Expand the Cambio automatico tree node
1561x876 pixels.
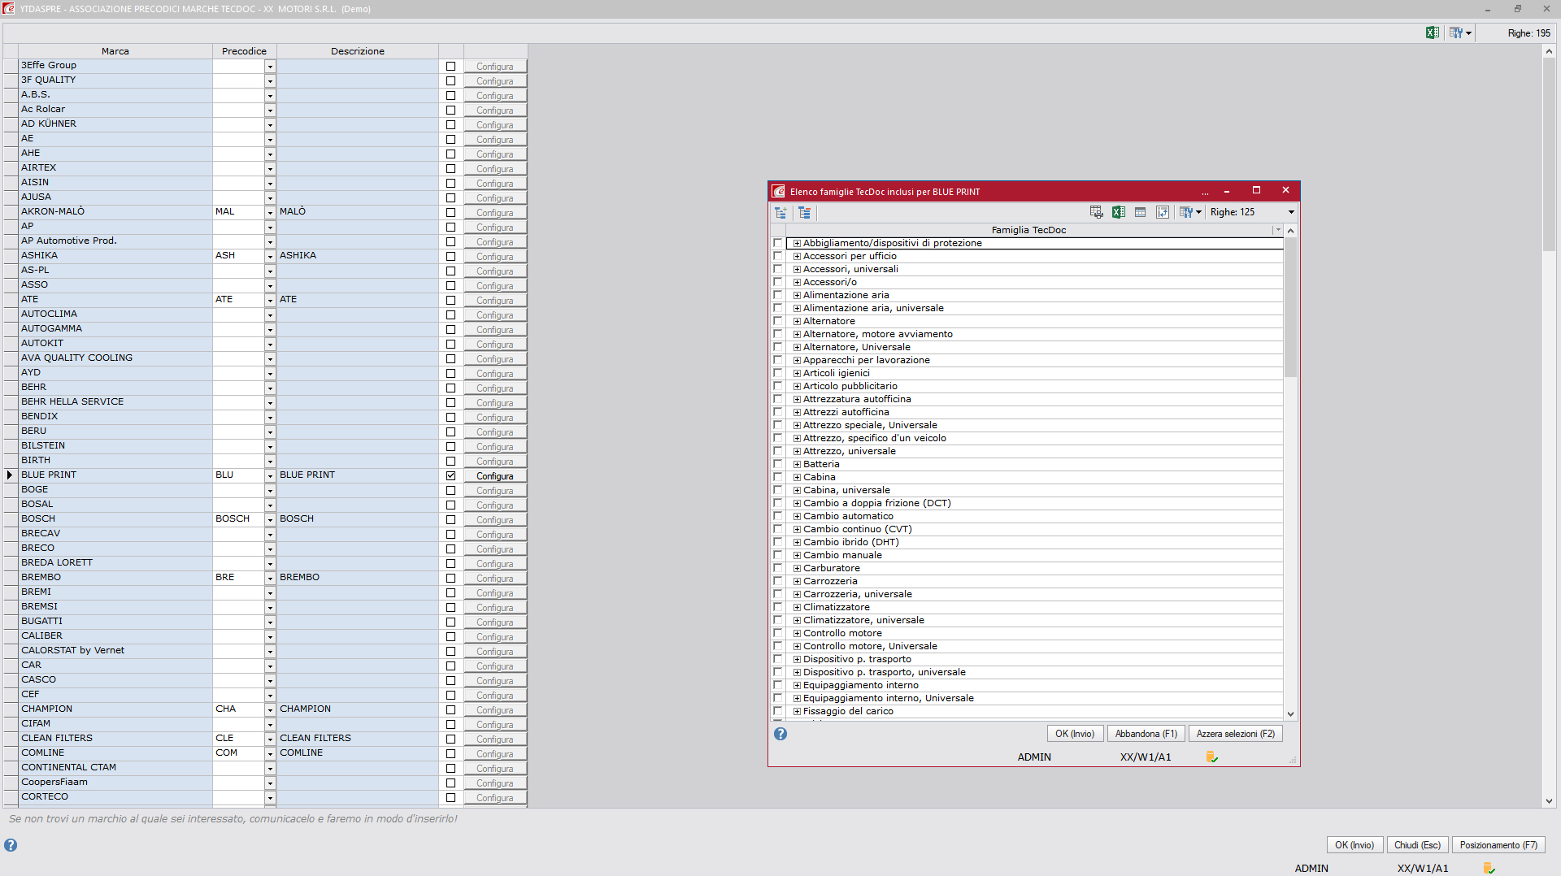[x=798, y=517]
